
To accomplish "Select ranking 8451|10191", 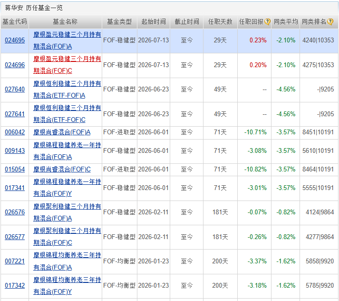I will (318, 132).
